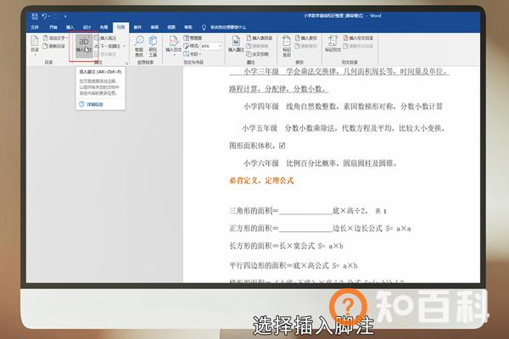Click 标记条目 (Mark Entry) button

[x=287, y=46]
